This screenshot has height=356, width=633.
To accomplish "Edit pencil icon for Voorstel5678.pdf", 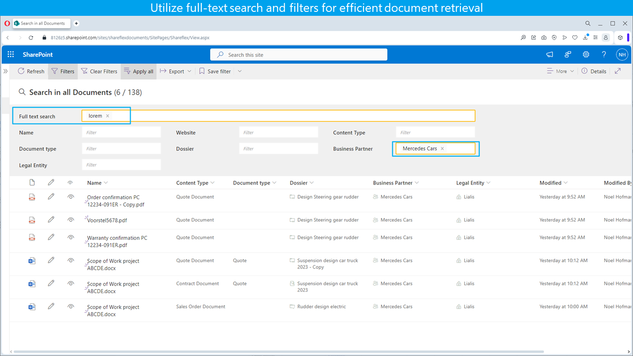I will pos(51,220).
